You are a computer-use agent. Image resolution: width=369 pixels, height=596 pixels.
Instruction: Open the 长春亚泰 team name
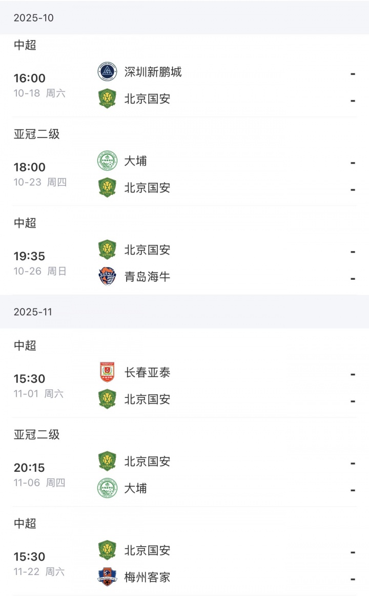[147, 373]
